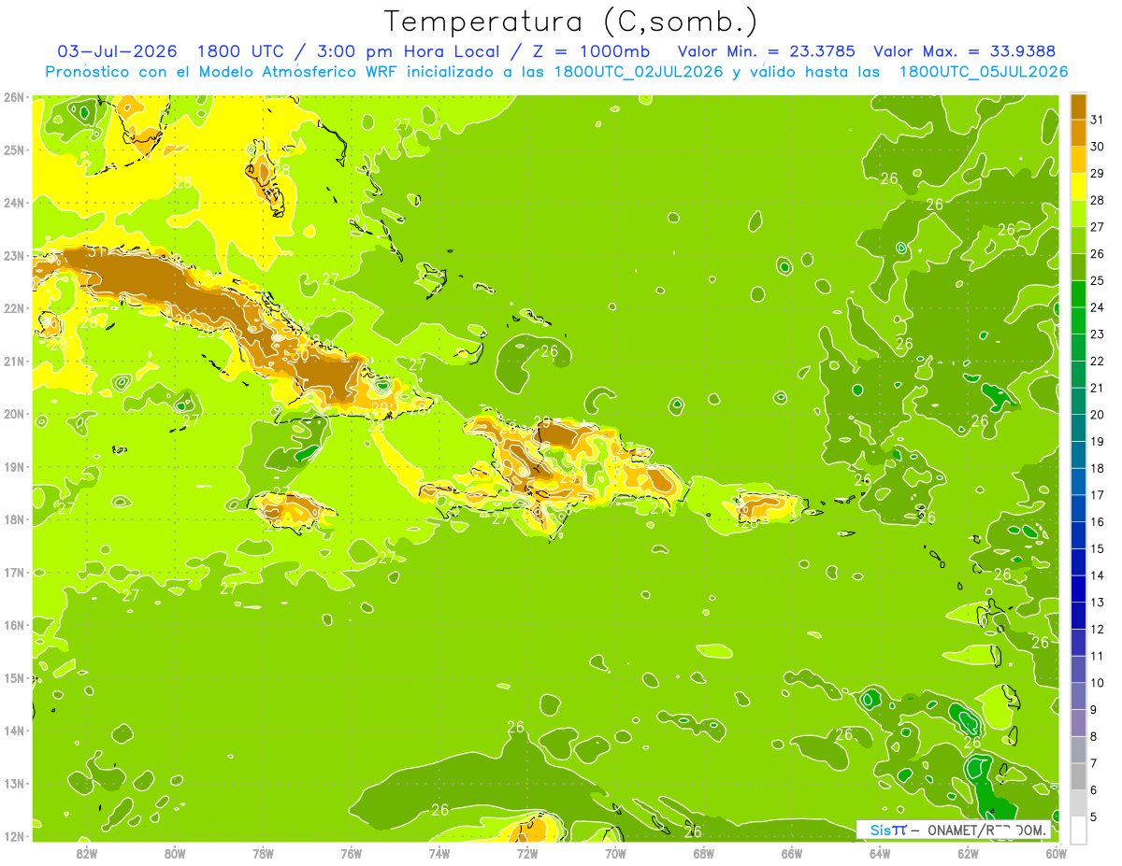Pick the purple legend swatch between 9 and 10
The image size is (1122, 866).
[1078, 695]
